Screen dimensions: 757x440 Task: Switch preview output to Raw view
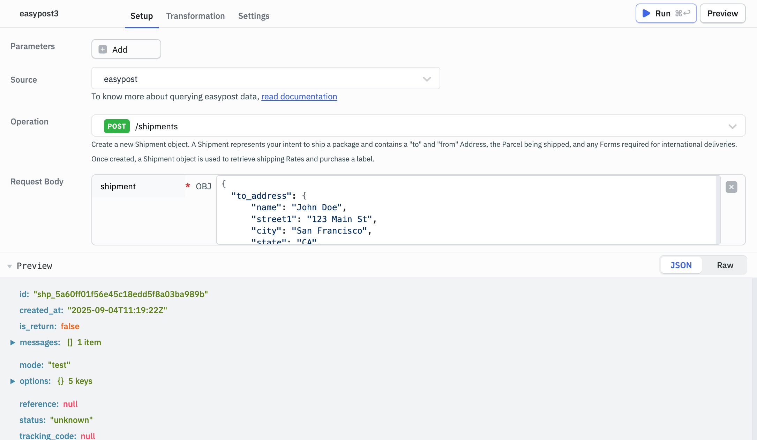[x=725, y=265]
